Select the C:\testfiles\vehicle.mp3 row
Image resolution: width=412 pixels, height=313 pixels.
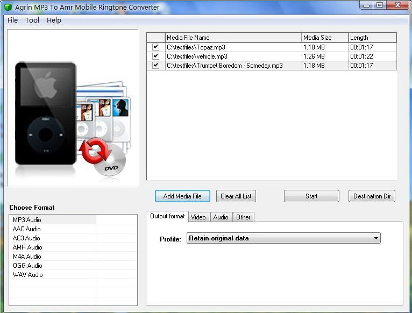pyautogui.click(x=272, y=56)
